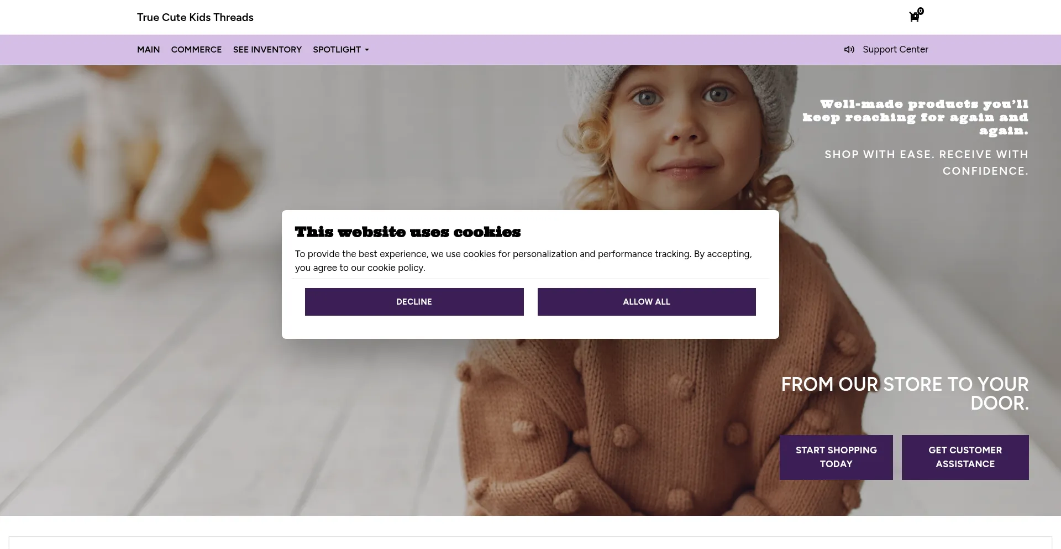Open the Support Center link
Viewport: 1061px width, 549px height.
pyautogui.click(x=895, y=50)
